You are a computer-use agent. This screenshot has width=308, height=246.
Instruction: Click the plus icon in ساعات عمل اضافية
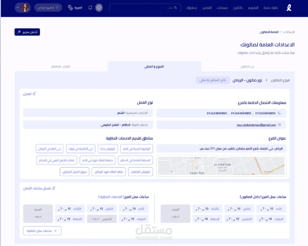pyautogui.click(x=55, y=231)
